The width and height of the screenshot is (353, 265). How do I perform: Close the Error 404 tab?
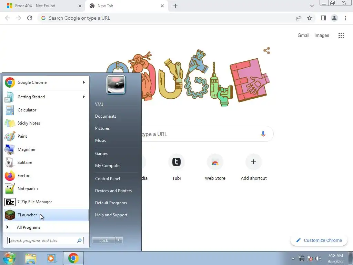point(80,6)
